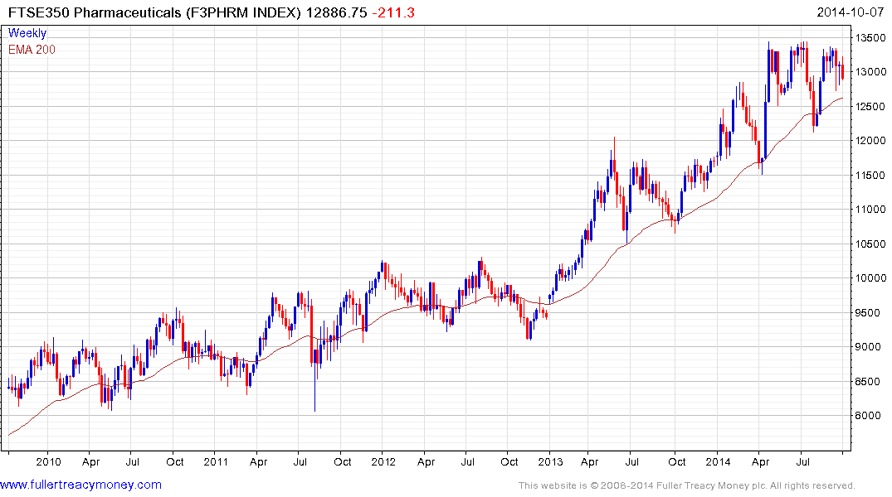
Task: Select the 2012 marker on time axis
Action: (383, 461)
